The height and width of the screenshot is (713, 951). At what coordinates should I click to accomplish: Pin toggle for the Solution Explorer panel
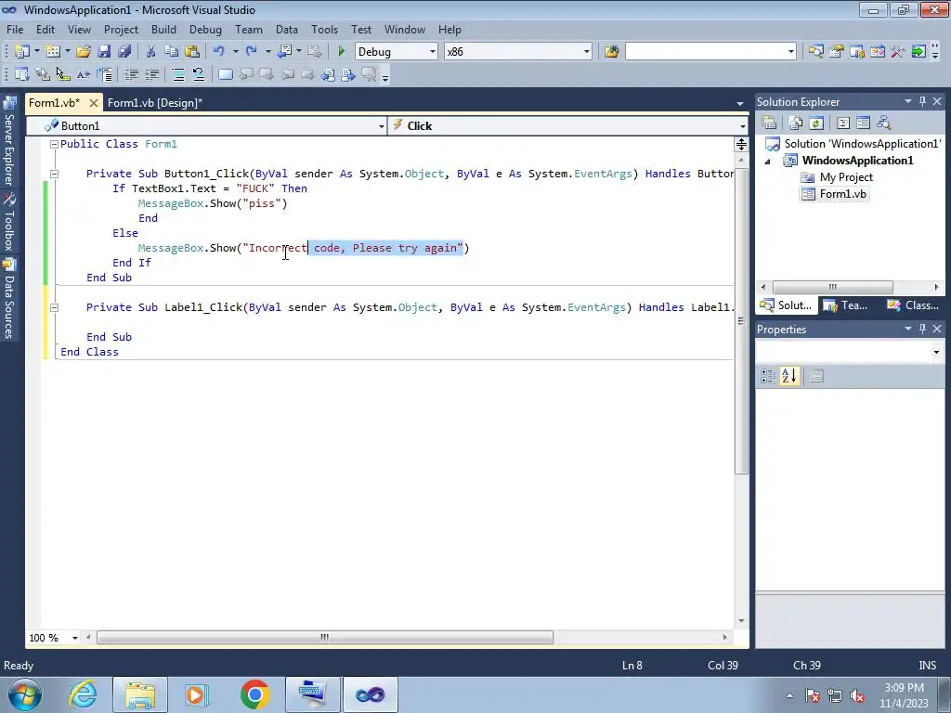click(x=922, y=101)
